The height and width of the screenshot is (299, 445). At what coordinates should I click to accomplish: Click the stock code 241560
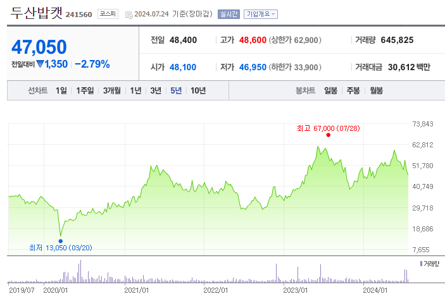tap(79, 15)
